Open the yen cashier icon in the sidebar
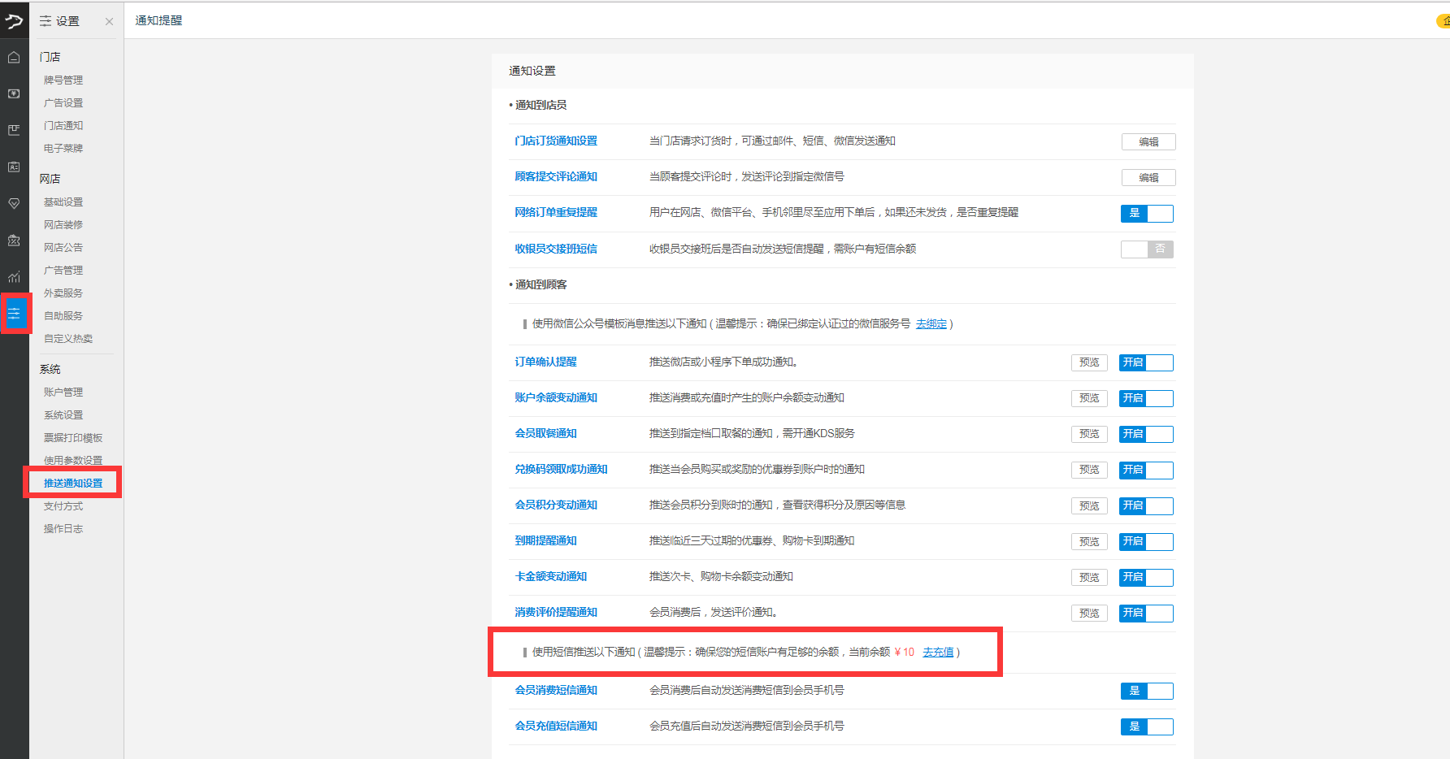This screenshot has width=1450, height=759. (x=14, y=94)
